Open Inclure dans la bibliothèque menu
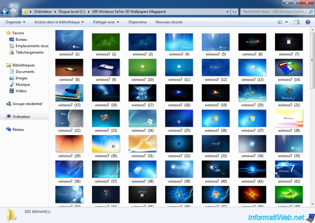This screenshot has height=223, width=315. [x=59, y=22]
